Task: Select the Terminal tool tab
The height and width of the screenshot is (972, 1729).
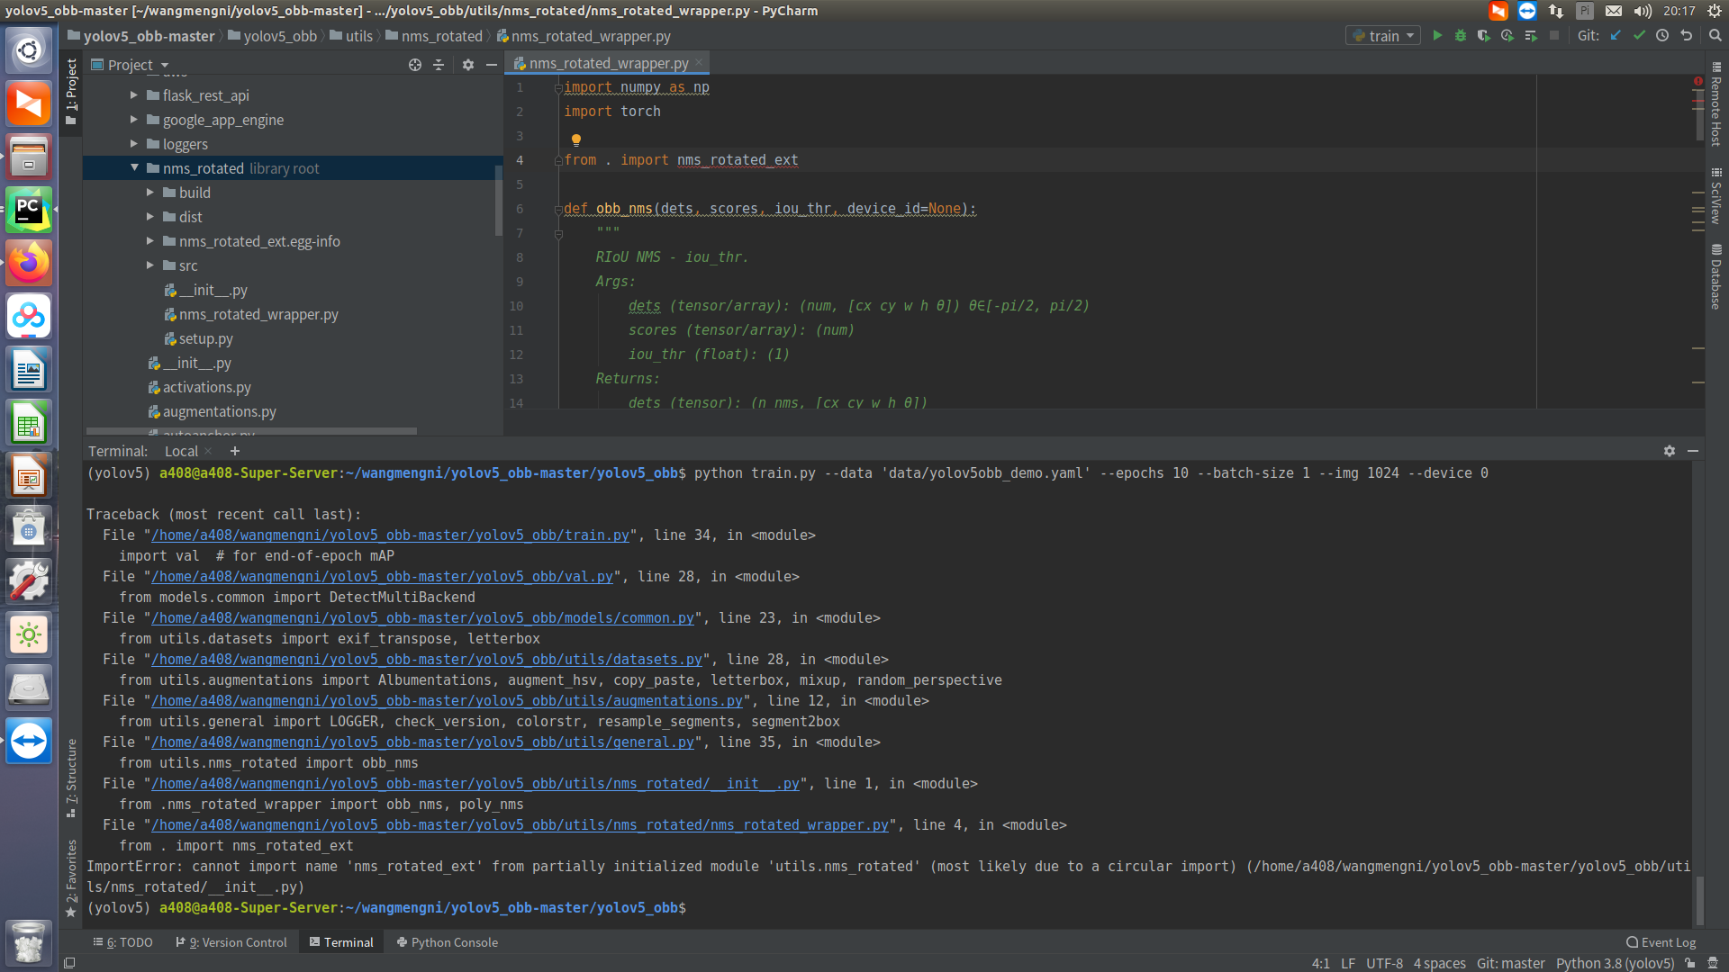Action: [x=341, y=942]
